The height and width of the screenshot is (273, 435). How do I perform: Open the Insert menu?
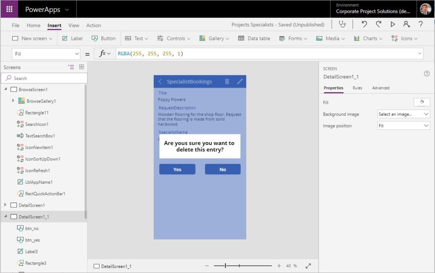[x=54, y=25]
